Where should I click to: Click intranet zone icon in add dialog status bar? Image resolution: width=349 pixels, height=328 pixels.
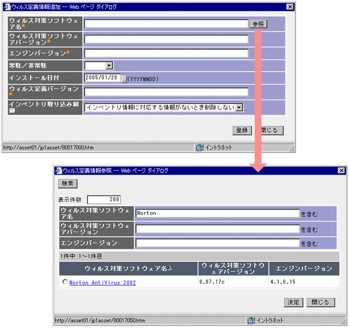click(200, 147)
